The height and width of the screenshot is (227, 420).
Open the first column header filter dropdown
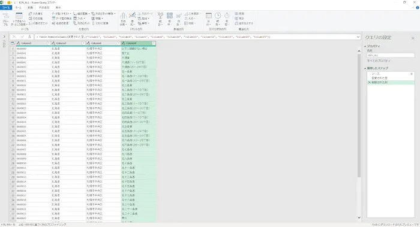click(x=49, y=43)
